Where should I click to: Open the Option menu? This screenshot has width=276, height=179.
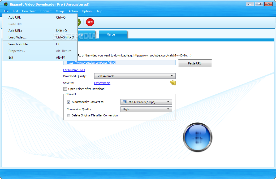click(87, 11)
